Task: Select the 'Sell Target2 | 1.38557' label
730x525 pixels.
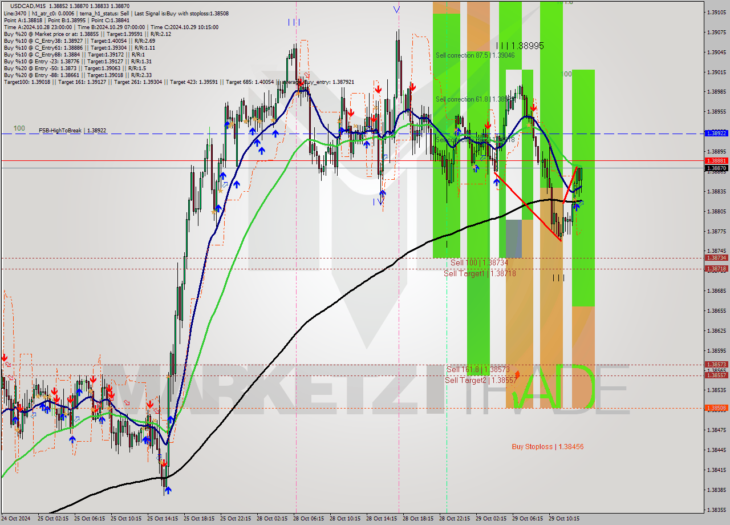Action: pos(481,380)
